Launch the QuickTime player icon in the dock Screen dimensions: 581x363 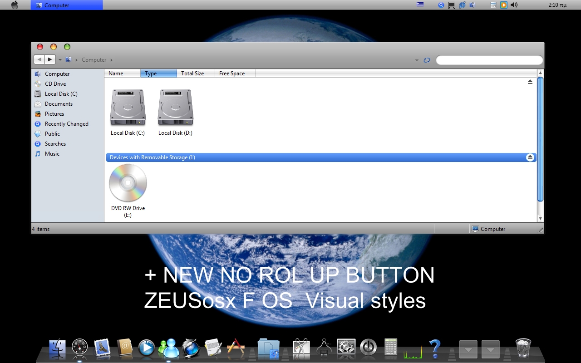(x=146, y=348)
